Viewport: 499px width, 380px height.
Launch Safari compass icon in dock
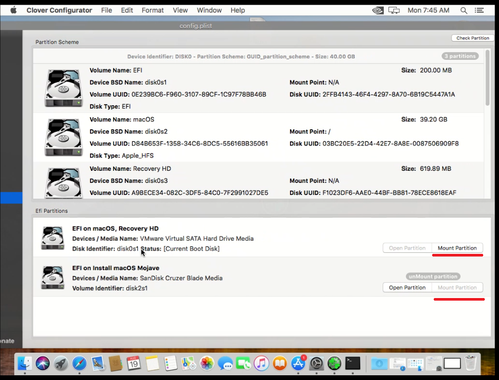(x=79, y=363)
